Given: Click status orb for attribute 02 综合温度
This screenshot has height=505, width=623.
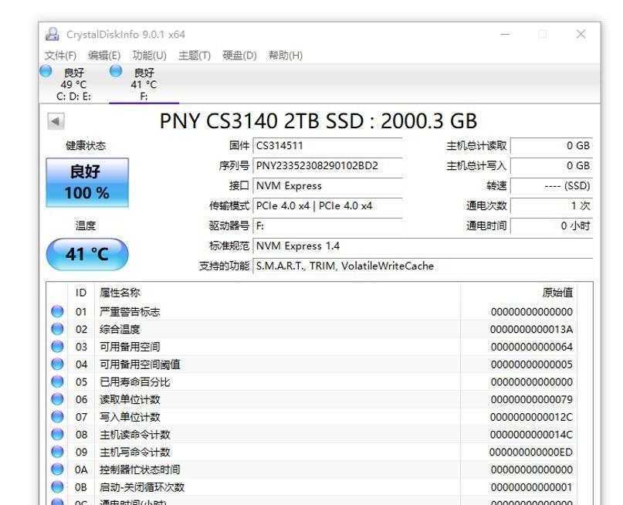Looking at the screenshot, I should (57, 329).
